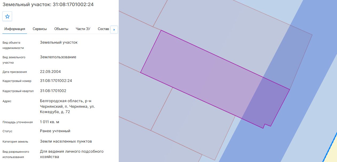This screenshot has width=337, height=162.
Task: Click the heading Земельный участок: 31:08:1701002:24
Action: [x=48, y=5]
